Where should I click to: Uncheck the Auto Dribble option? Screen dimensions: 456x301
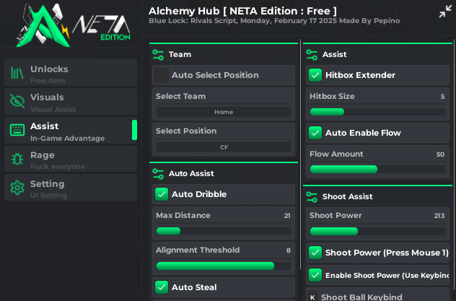162,194
